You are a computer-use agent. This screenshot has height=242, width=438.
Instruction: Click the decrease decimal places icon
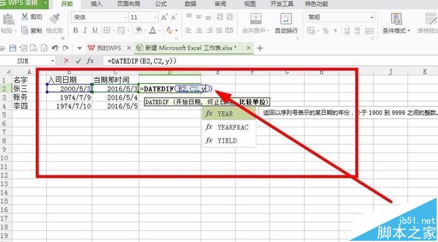click(x=357, y=31)
